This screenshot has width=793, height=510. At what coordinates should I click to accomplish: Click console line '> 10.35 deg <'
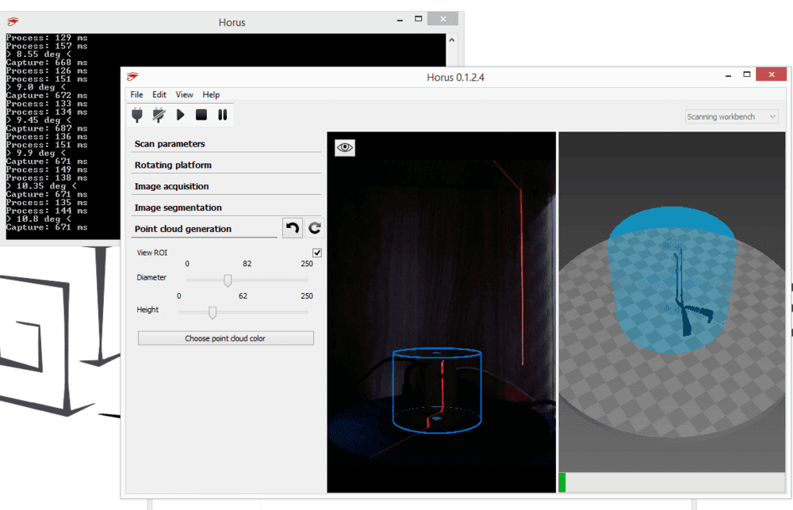[41, 186]
